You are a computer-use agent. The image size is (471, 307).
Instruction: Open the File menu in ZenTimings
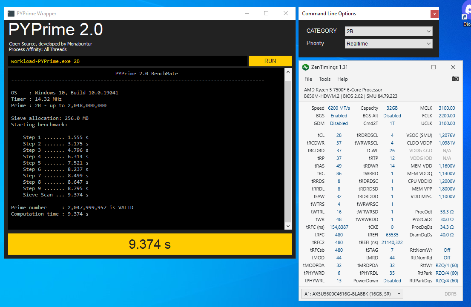308,79
